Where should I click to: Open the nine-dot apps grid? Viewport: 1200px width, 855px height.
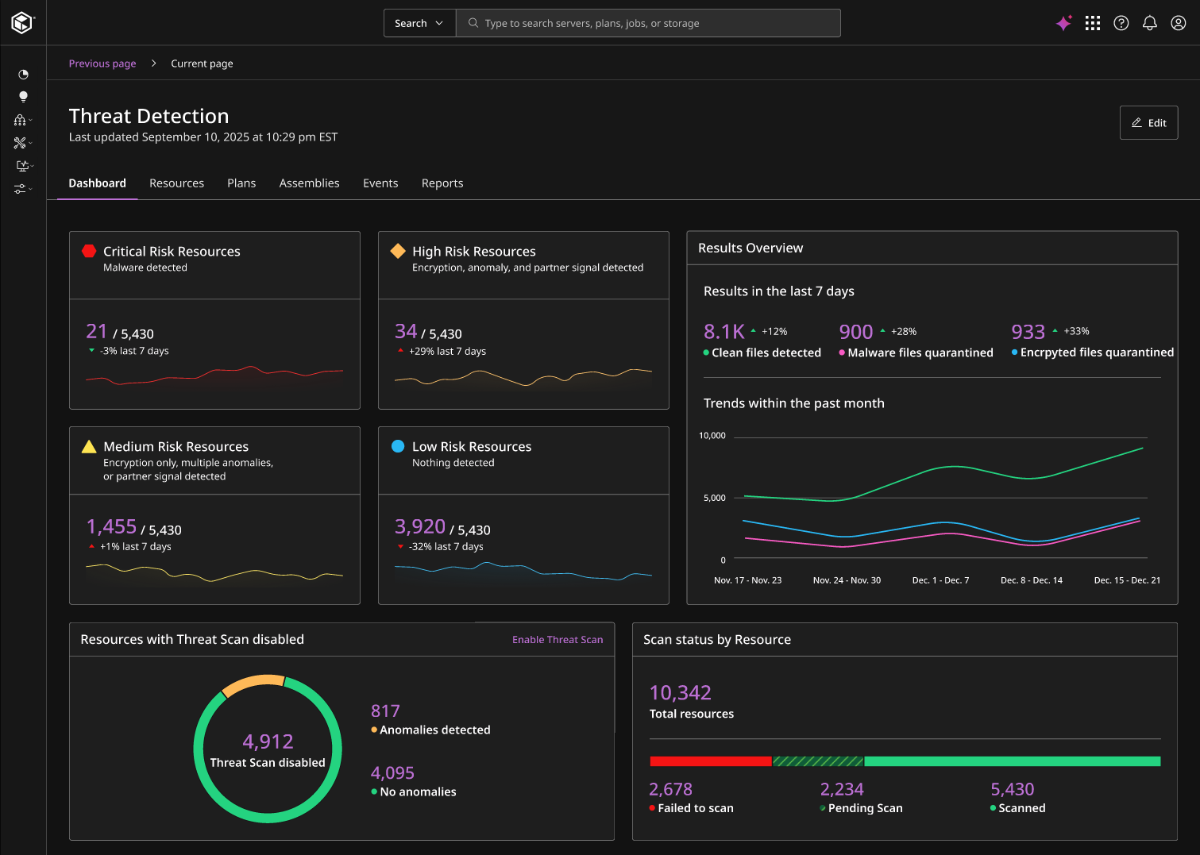click(x=1093, y=23)
